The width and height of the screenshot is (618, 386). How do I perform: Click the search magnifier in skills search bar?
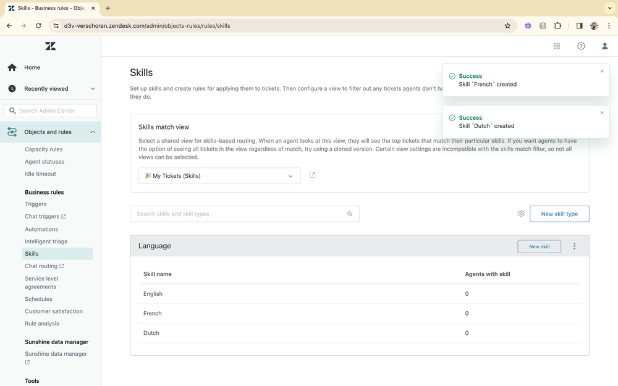350,213
